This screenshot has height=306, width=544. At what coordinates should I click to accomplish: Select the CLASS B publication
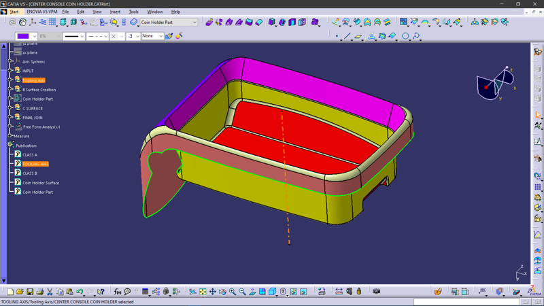pyautogui.click(x=30, y=173)
